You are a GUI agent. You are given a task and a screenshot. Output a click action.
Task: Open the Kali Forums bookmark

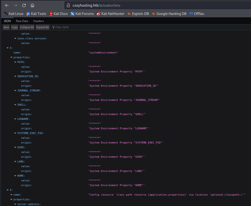click(82, 14)
